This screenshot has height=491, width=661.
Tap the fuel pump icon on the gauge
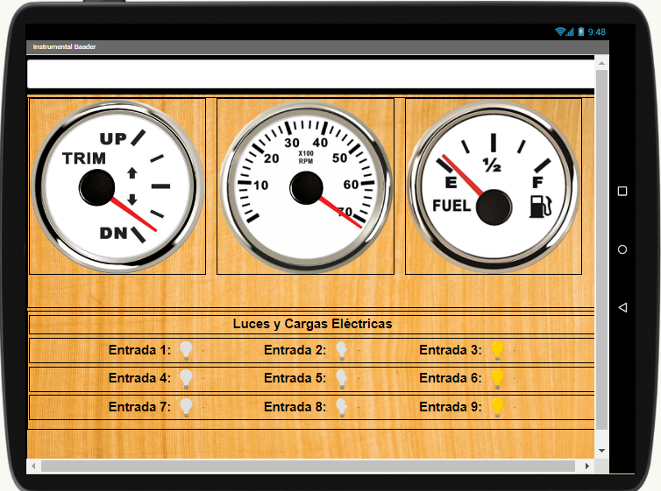[540, 207]
